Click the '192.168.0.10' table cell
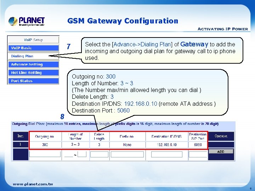 click(x=167, y=145)
